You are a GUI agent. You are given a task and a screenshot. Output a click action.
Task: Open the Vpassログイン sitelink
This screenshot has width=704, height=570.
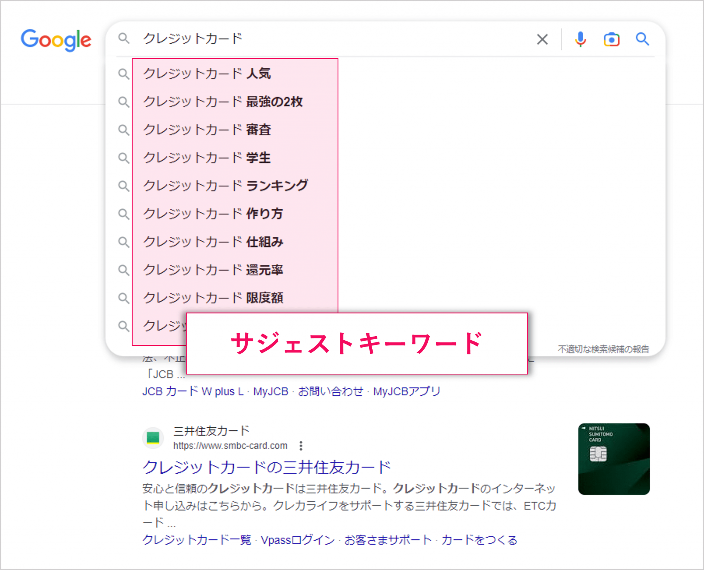coord(298,540)
